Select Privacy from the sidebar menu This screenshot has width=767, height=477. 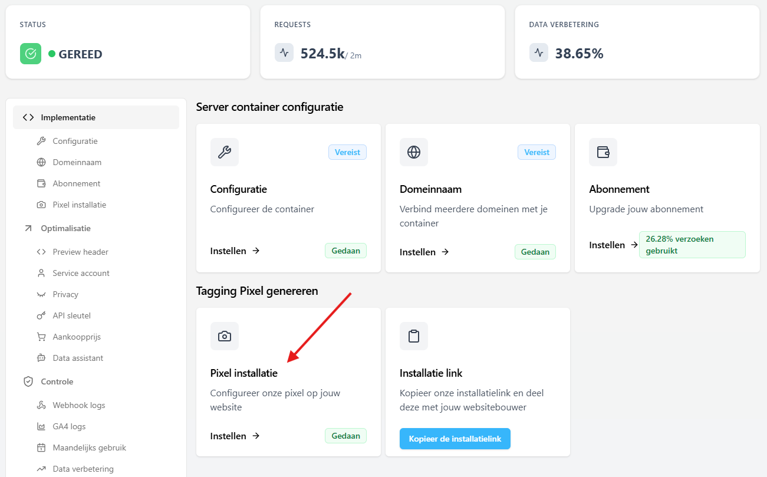pos(65,294)
